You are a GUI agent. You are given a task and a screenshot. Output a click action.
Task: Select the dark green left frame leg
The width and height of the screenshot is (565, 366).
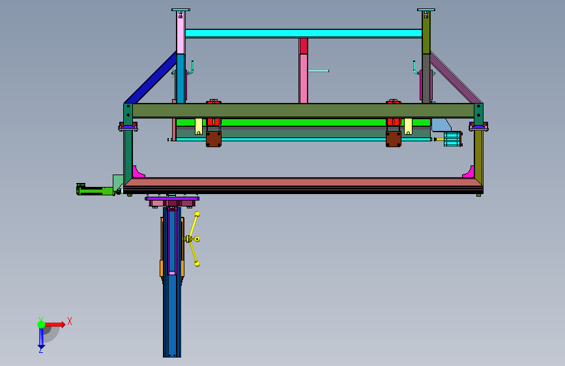coord(128,155)
